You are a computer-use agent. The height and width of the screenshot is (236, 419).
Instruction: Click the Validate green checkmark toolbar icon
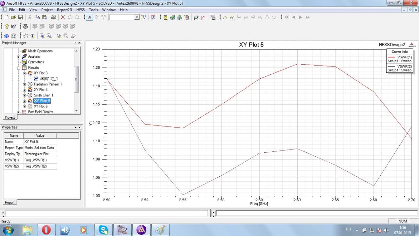pos(173,17)
